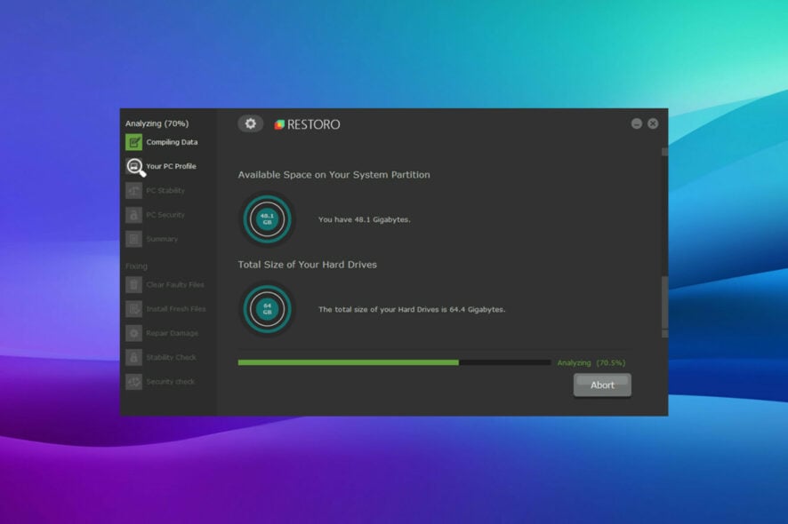The height and width of the screenshot is (524, 788).
Task: Open the Summary step icon
Action: tap(133, 239)
